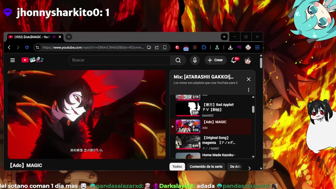Click page scrollbar up arrow
Image resolution: width=336 pixels, height=189 pixels.
(x=261, y=56)
